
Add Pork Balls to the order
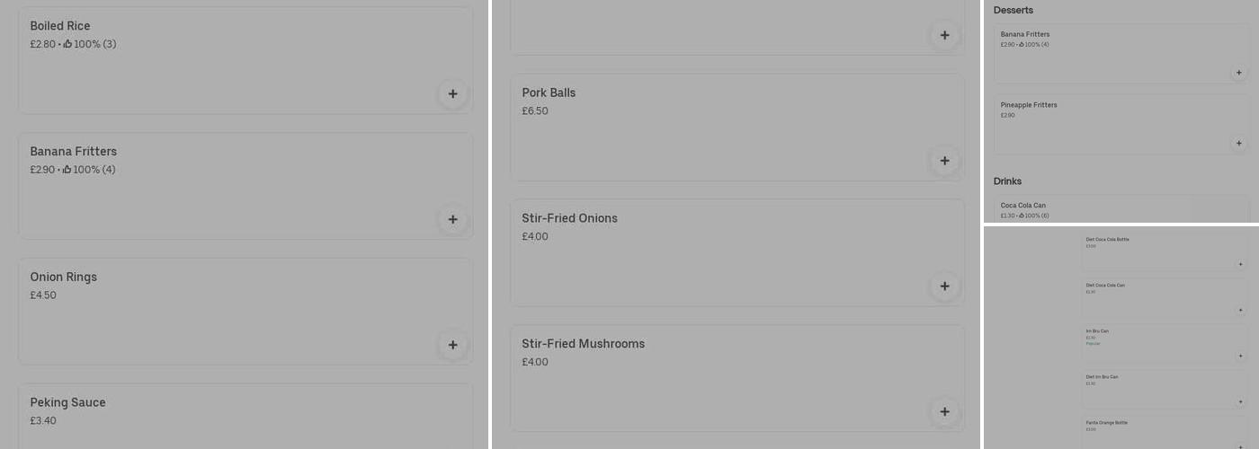point(944,161)
